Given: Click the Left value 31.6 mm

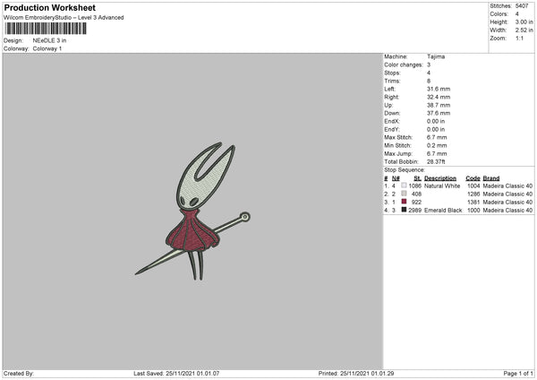Looking at the screenshot, I should tap(439, 89).
